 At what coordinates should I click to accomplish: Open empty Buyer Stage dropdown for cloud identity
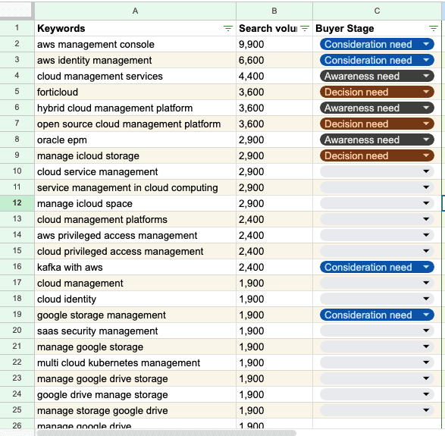(x=377, y=299)
